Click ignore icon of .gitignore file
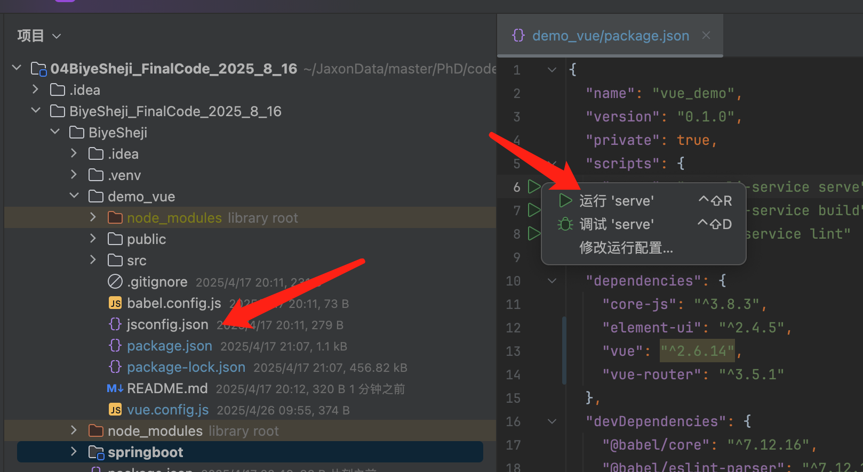863x472 pixels. (115, 281)
